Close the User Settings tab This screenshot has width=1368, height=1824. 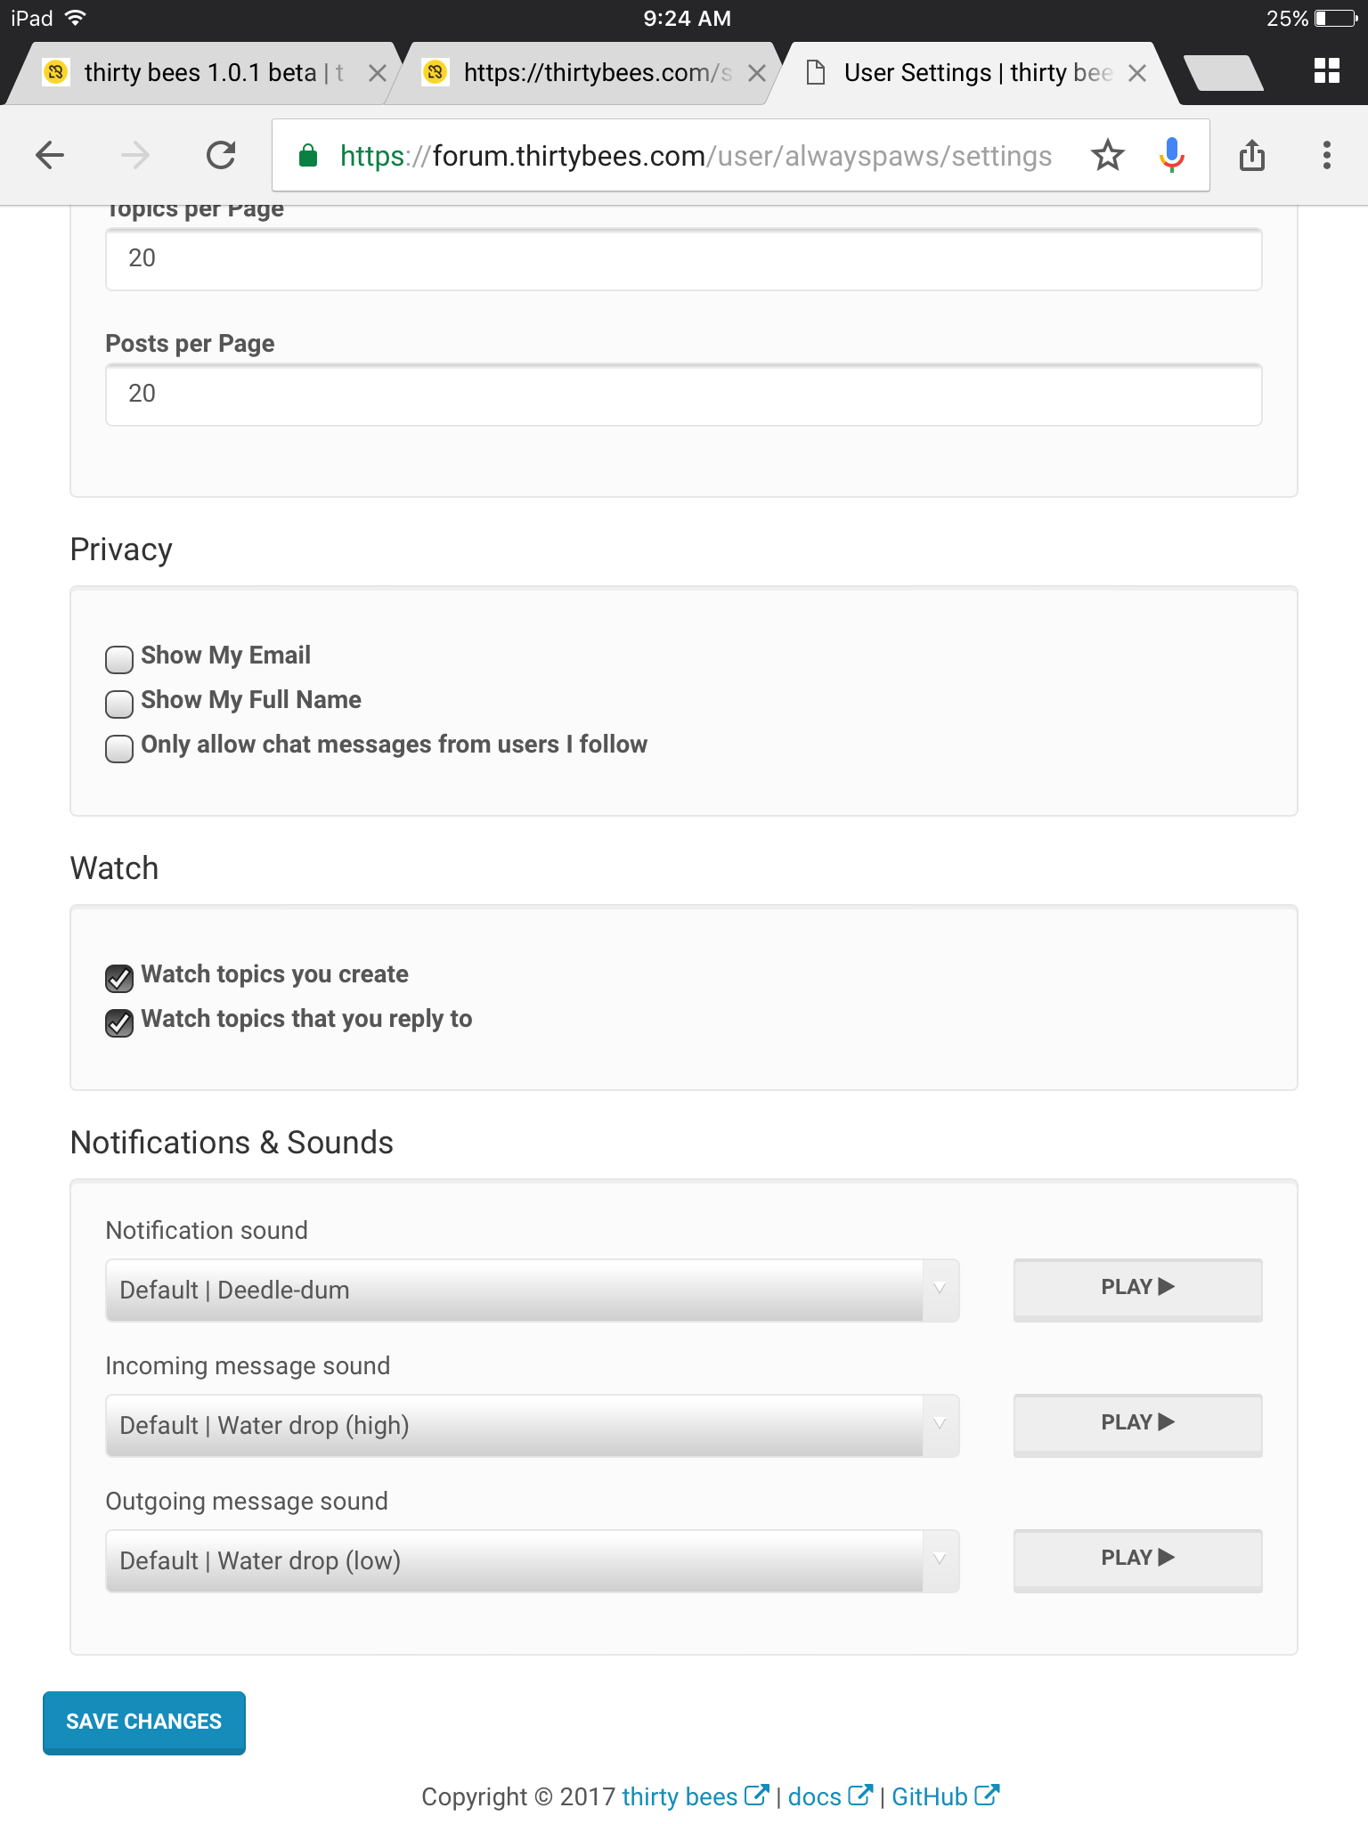coord(1137,73)
